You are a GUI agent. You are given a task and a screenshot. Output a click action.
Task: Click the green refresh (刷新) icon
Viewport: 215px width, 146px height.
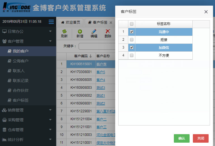[64, 32]
